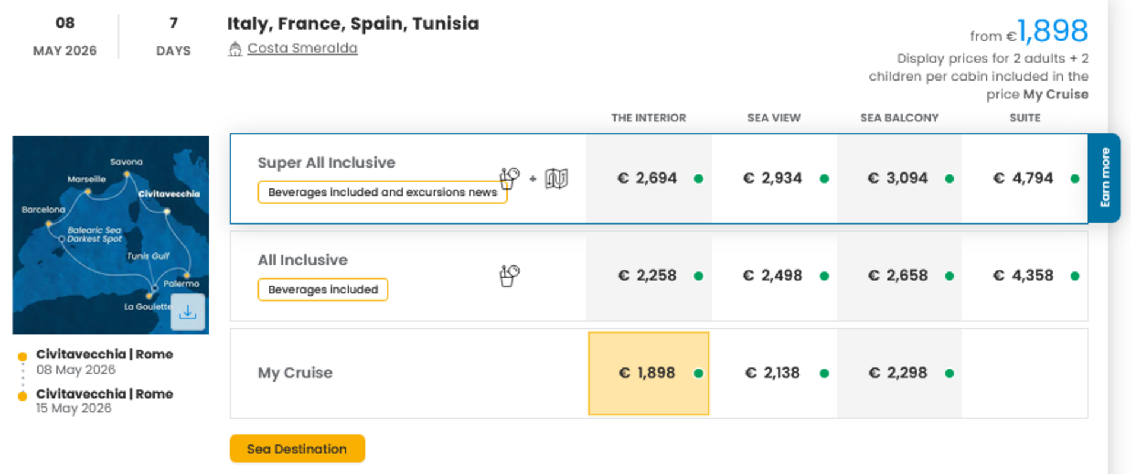Select All Inclusive Suite €4,358 fare
This screenshot has width=1131, height=474.
1024,276
